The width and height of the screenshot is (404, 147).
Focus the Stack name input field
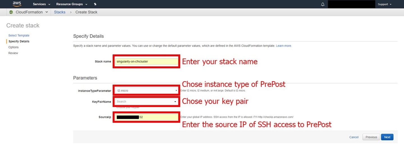pos(146,61)
